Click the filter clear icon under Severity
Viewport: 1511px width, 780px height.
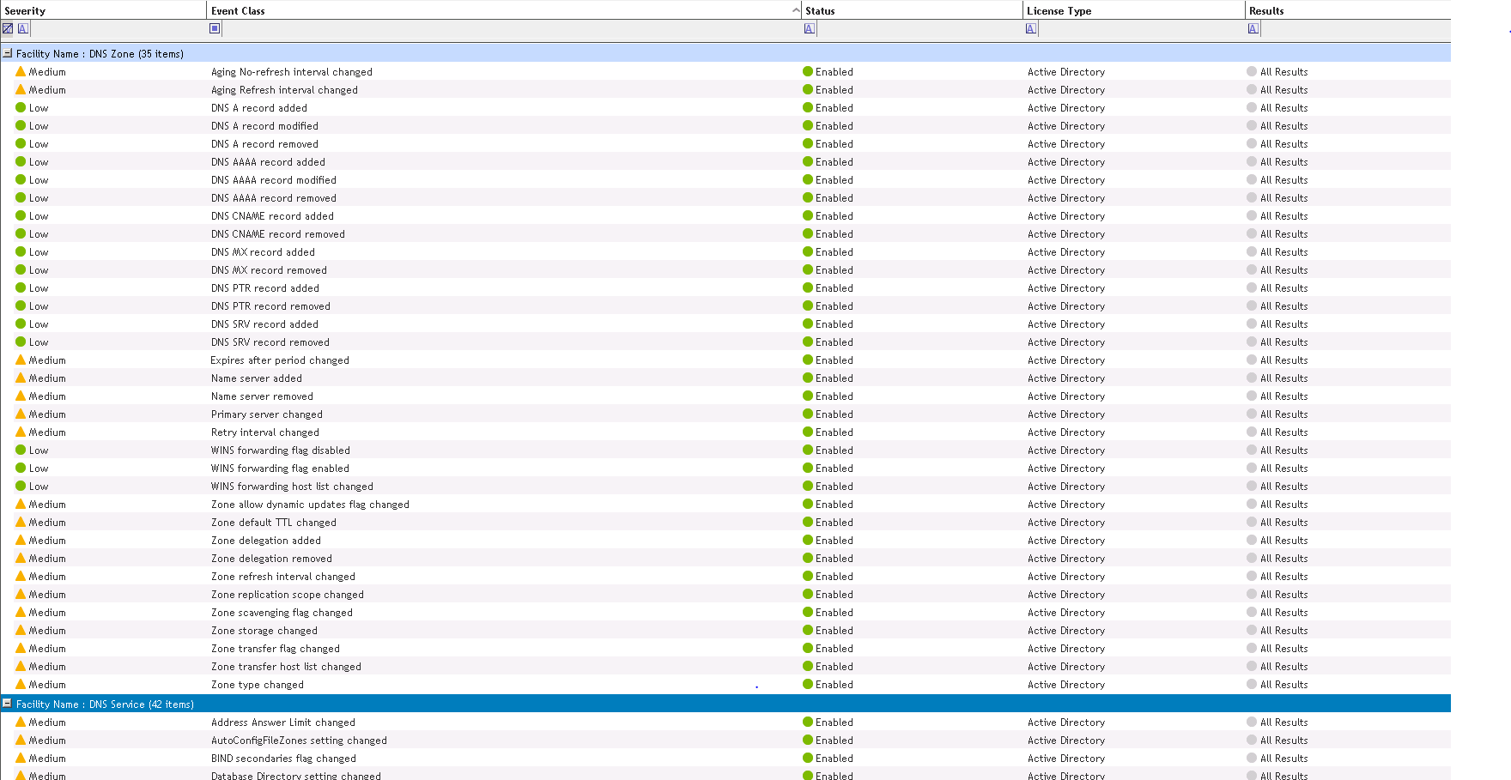[x=8, y=28]
